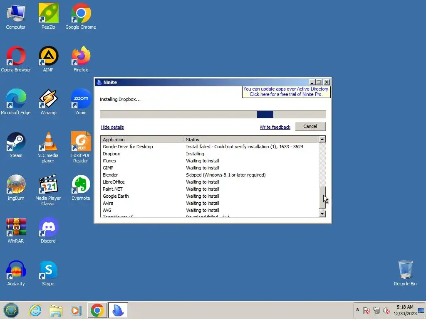The image size is (426, 319).
Task: Select the Audacity desktop shortcut
Action: 16,273
